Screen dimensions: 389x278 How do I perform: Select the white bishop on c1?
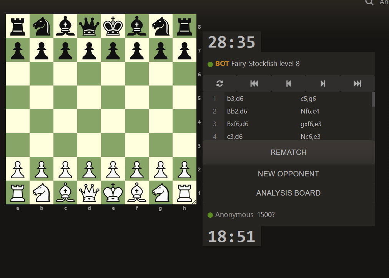click(x=65, y=192)
